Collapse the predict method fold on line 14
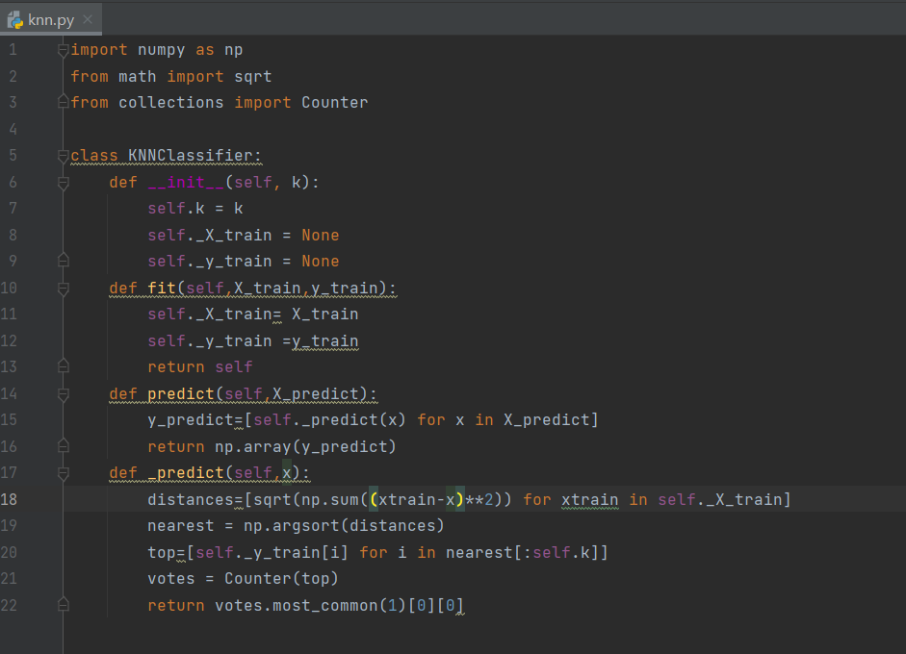The image size is (906, 654). (x=64, y=394)
